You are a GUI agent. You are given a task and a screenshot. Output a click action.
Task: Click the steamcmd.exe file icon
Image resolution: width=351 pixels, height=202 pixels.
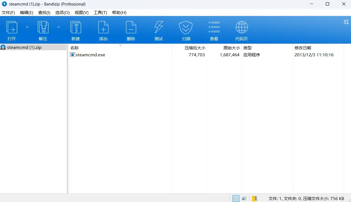tap(72, 55)
